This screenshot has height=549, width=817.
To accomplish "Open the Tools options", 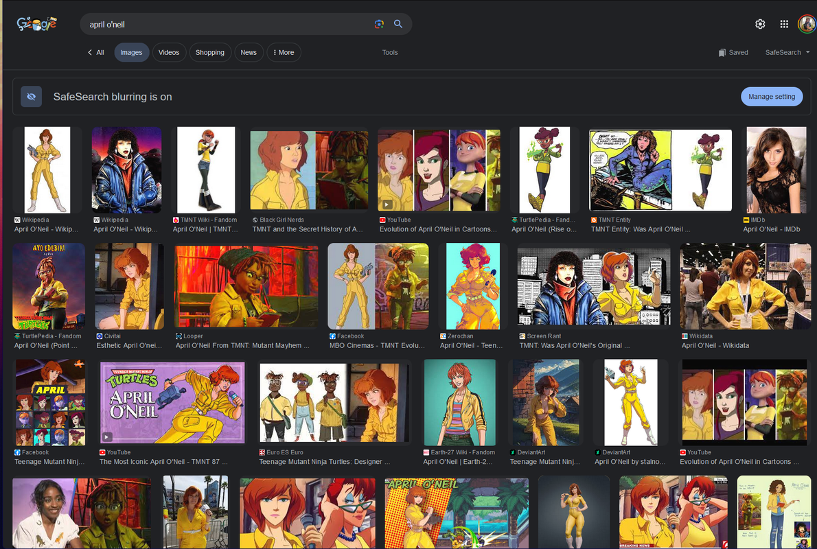I will (x=390, y=53).
